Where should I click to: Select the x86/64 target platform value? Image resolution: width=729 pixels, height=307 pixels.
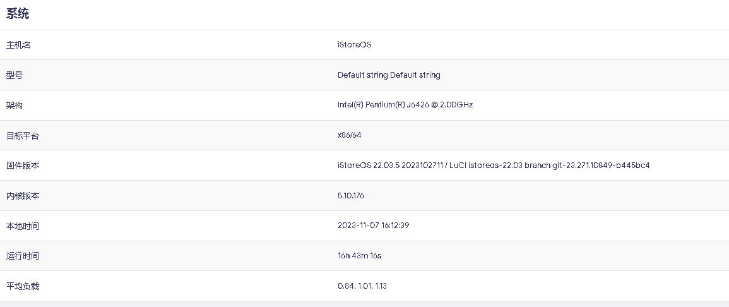pyautogui.click(x=349, y=135)
